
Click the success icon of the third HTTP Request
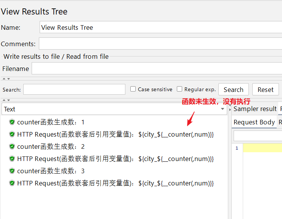(x=12, y=183)
